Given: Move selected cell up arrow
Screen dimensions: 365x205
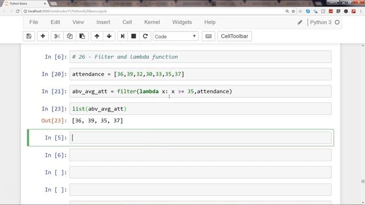Looking at the screenshot, I should [97, 36].
